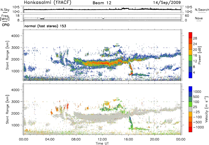Click the power colorbar value 16
The width and height of the screenshot is (209, 145).
[195, 55]
